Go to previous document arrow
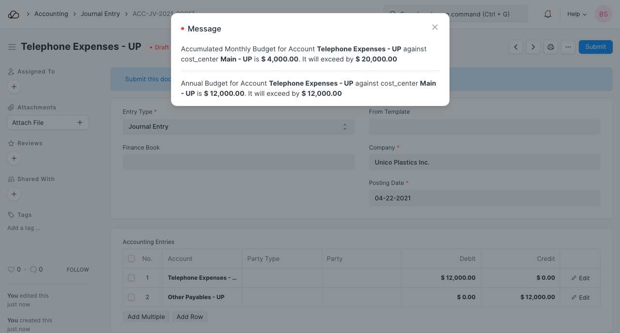 click(x=516, y=47)
